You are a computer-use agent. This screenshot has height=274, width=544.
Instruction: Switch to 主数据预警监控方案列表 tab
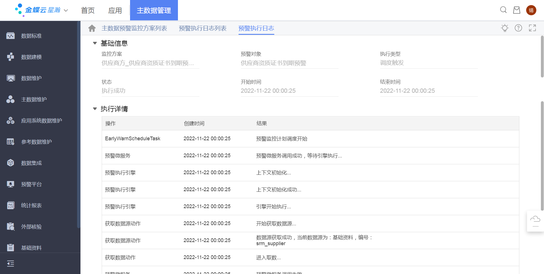point(134,28)
